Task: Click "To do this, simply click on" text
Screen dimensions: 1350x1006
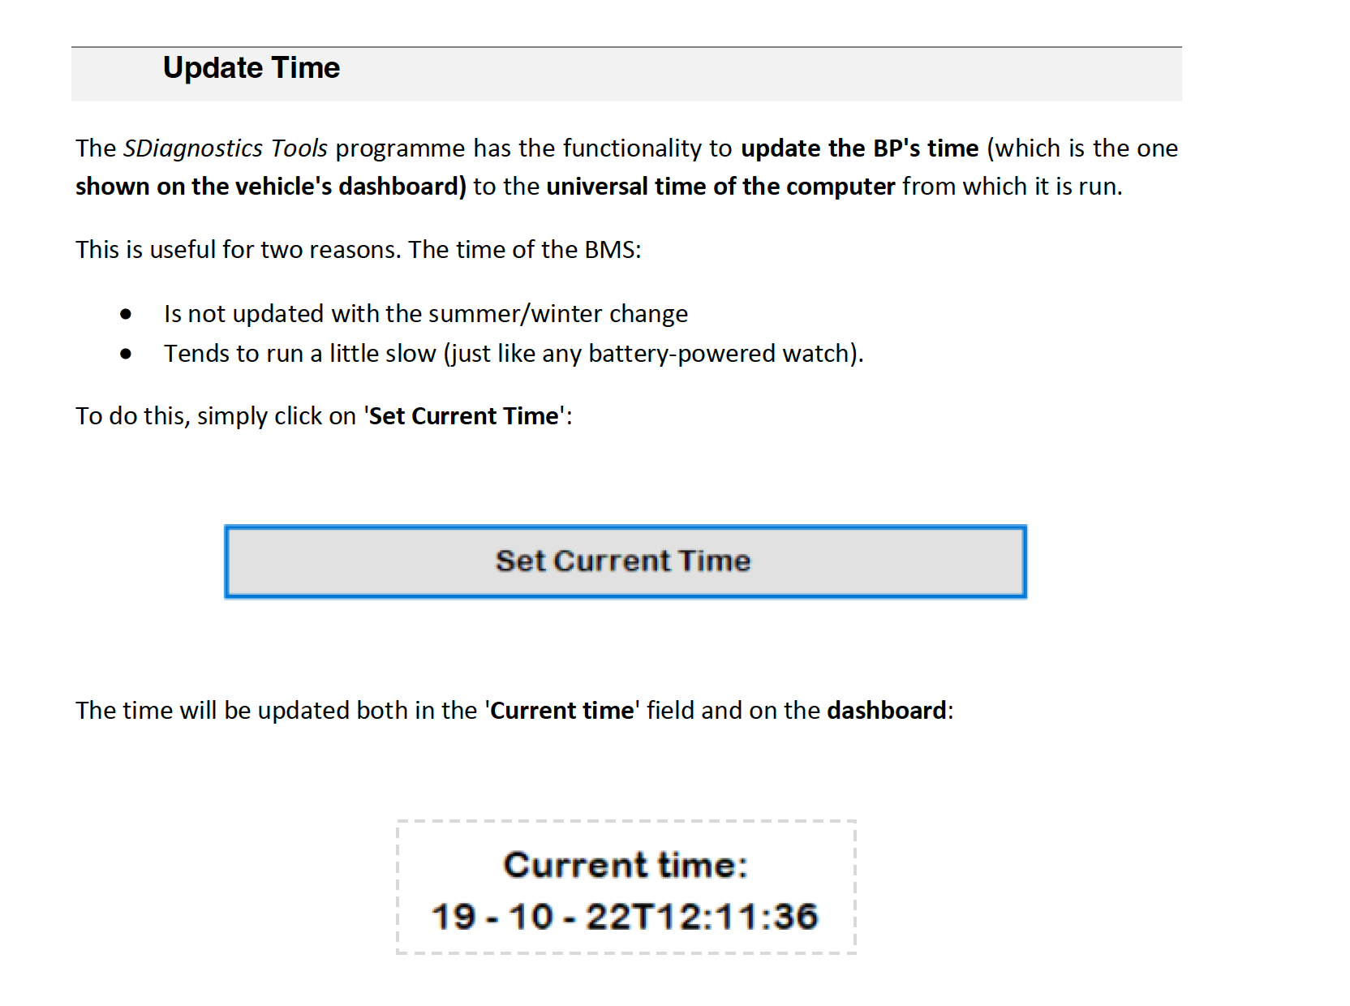Action: 216,416
